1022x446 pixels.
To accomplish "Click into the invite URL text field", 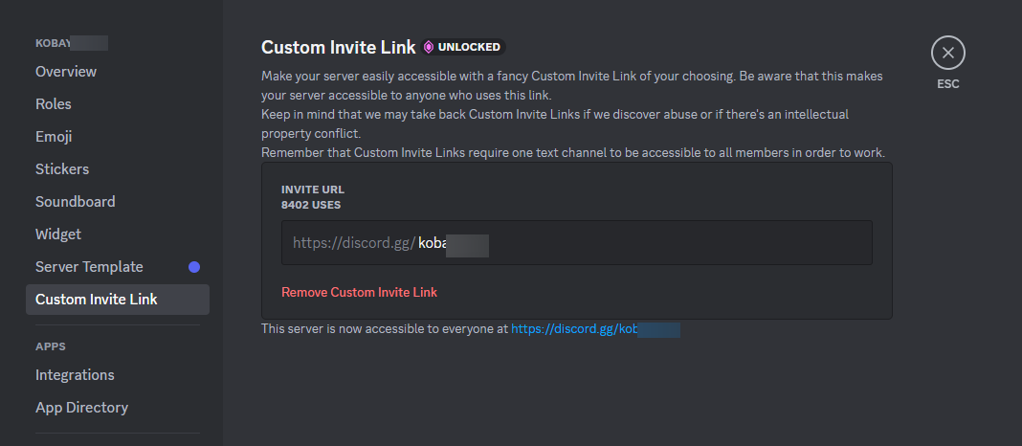I will tap(670, 243).
